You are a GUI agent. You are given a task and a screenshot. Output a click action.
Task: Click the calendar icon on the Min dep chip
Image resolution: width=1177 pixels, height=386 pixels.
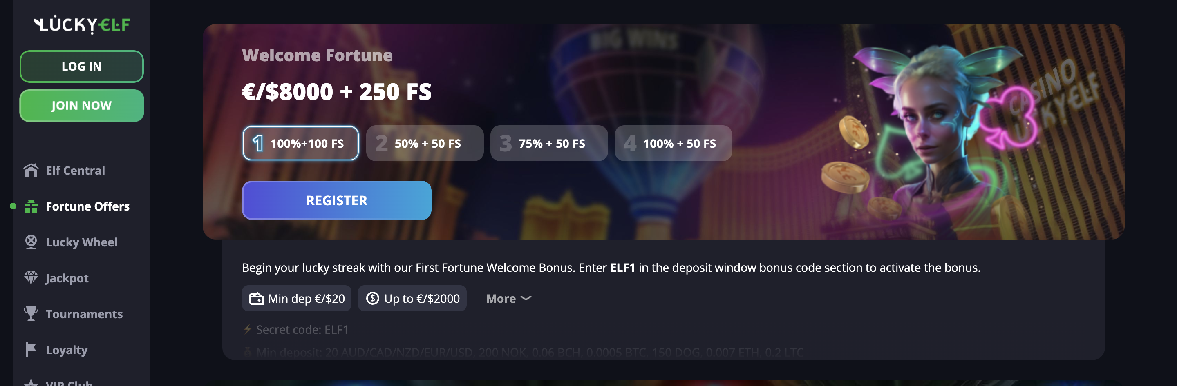(x=257, y=298)
